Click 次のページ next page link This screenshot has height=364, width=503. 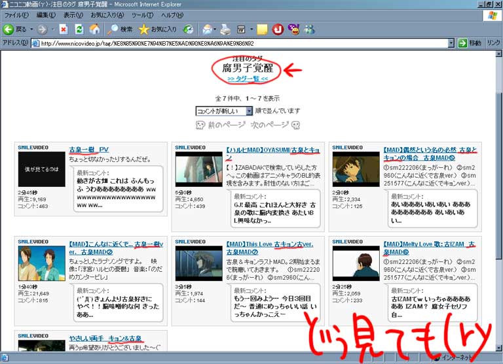click(x=269, y=125)
